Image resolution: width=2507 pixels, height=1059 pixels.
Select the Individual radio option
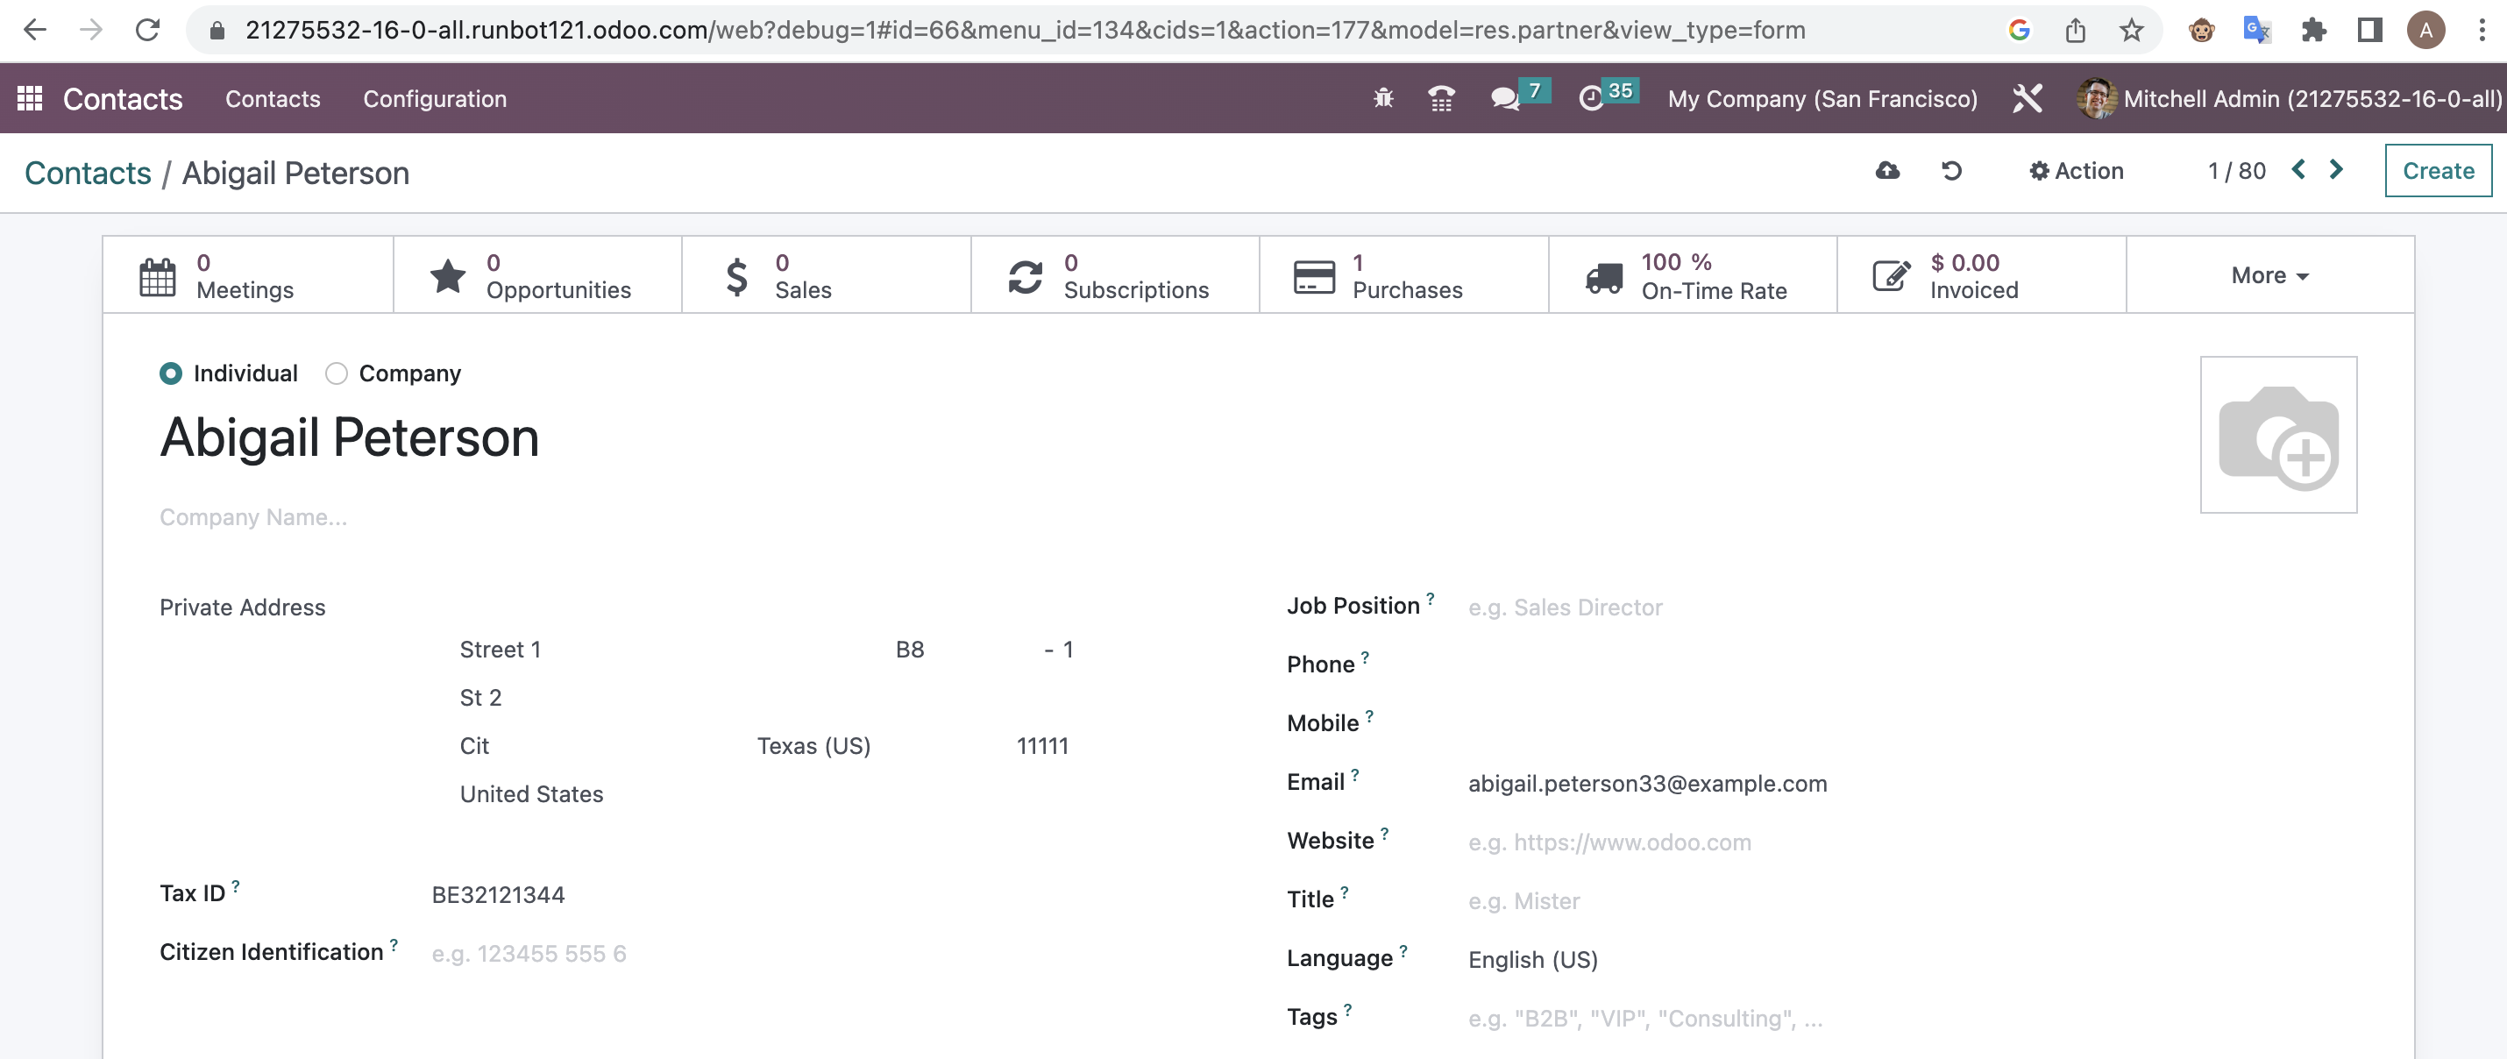click(x=170, y=373)
